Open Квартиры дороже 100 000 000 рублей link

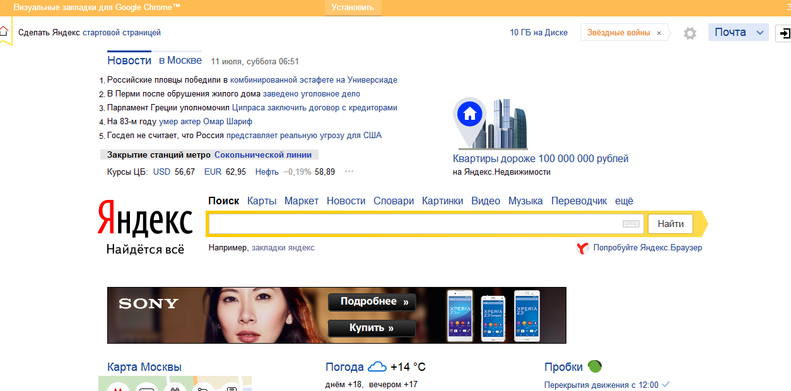(541, 159)
